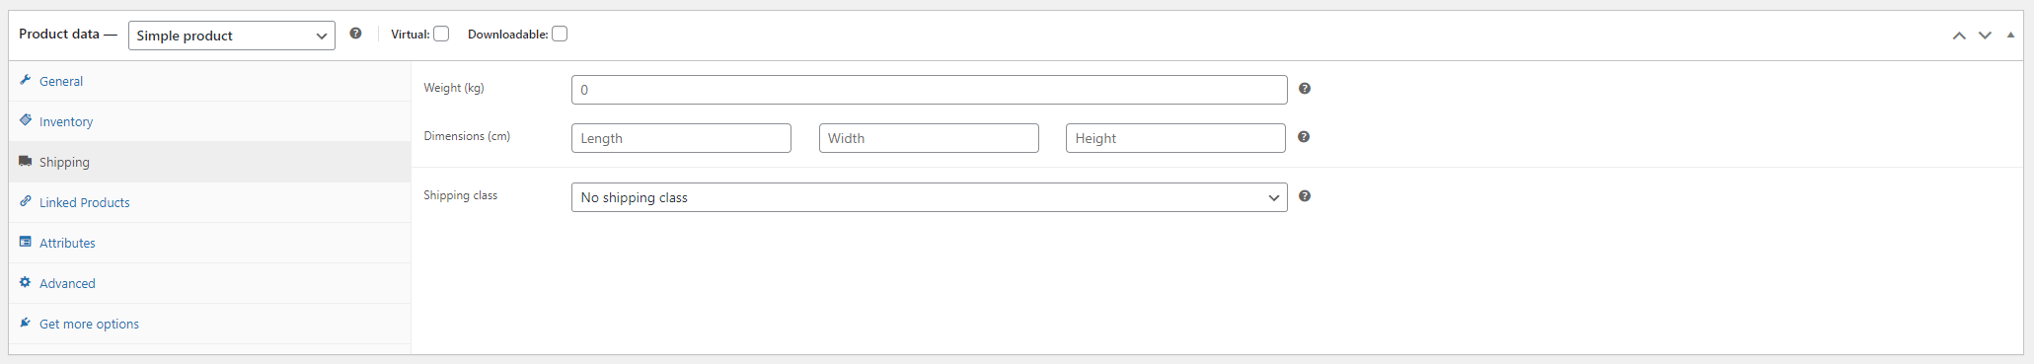Screen dimensions: 2034x364
Task: Click the help icon next to Weight field
Action: click(x=1305, y=89)
